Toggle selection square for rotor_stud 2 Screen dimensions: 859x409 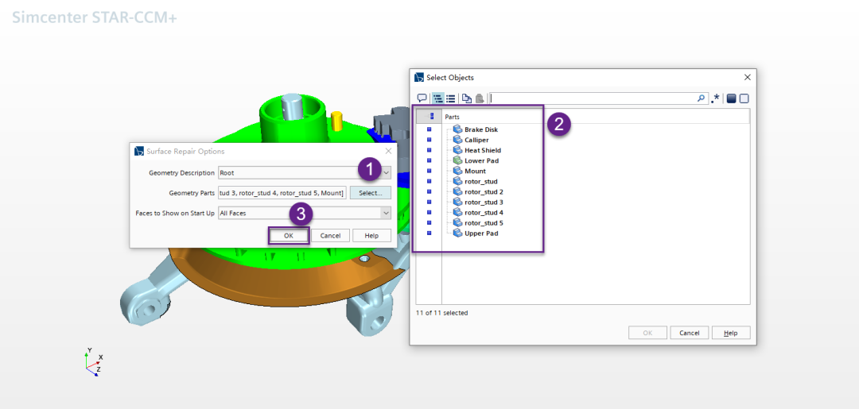pos(429,192)
